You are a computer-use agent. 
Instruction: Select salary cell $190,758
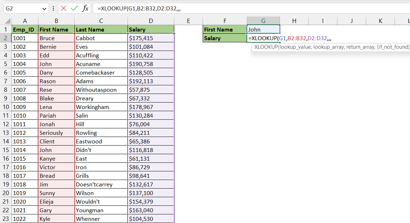click(151, 64)
